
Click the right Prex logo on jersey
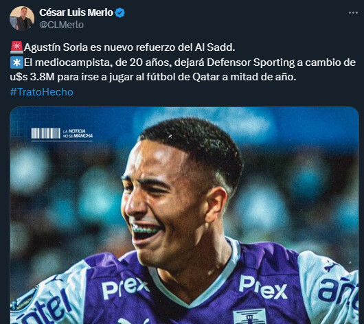point(263,287)
